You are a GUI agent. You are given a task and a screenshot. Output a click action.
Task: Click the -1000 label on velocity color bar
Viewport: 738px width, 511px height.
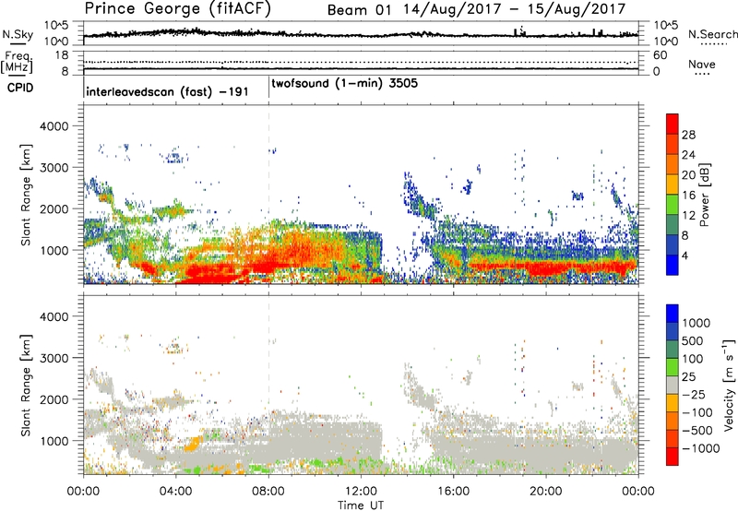(701, 448)
